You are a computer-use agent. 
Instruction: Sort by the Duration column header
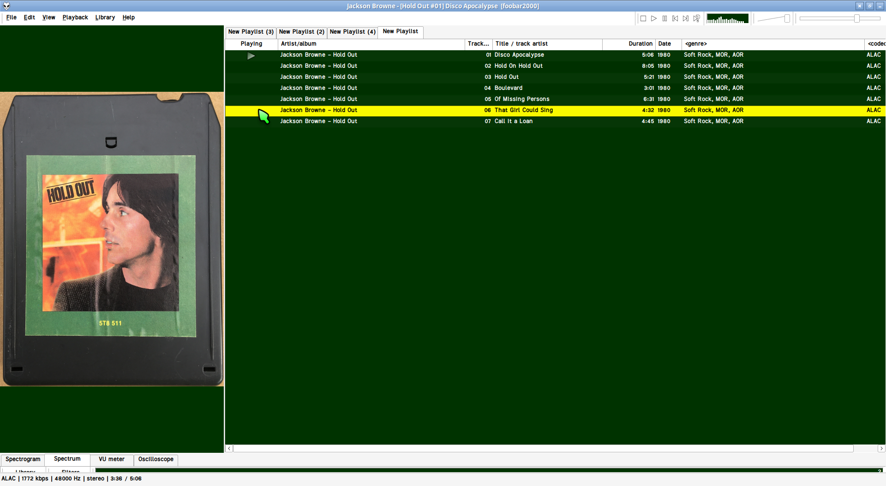click(629, 44)
